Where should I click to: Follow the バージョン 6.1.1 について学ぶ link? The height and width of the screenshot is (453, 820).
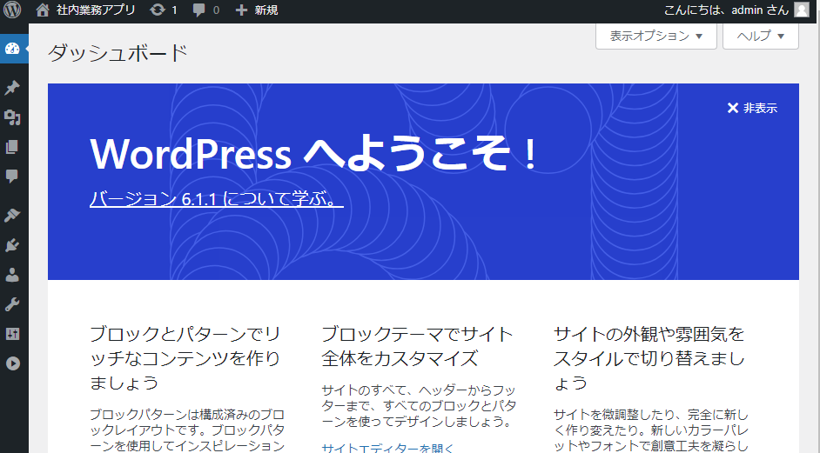coord(217,199)
